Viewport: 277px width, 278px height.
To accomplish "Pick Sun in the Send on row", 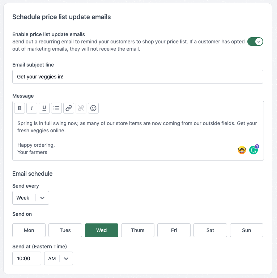I will pos(247,230).
